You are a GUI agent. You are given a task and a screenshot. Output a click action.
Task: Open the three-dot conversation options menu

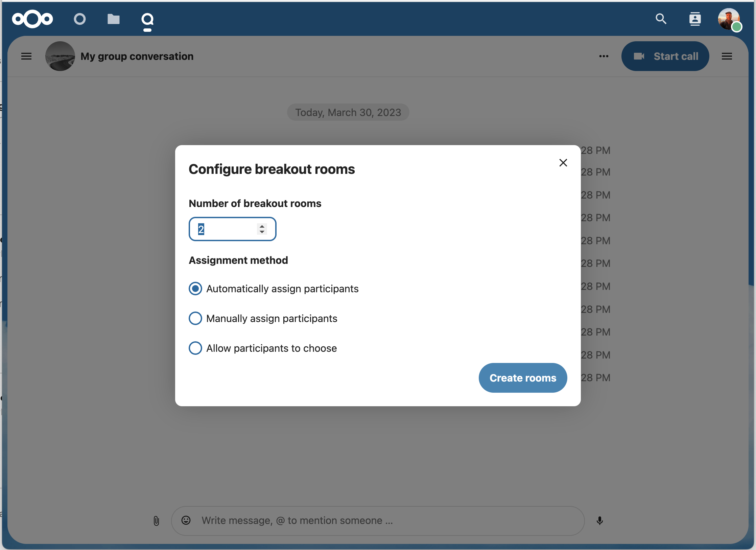point(604,56)
